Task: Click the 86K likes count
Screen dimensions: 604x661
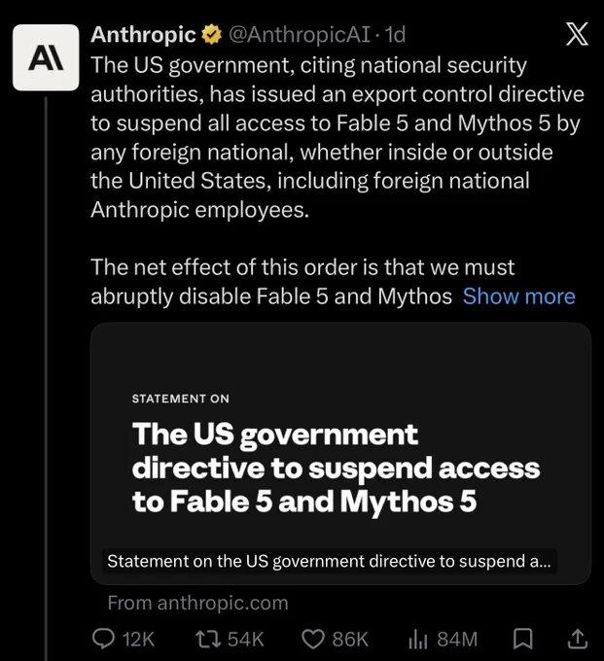Action: point(350,639)
